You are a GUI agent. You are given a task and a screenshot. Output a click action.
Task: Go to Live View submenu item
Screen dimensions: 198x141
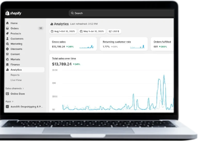click(16, 80)
